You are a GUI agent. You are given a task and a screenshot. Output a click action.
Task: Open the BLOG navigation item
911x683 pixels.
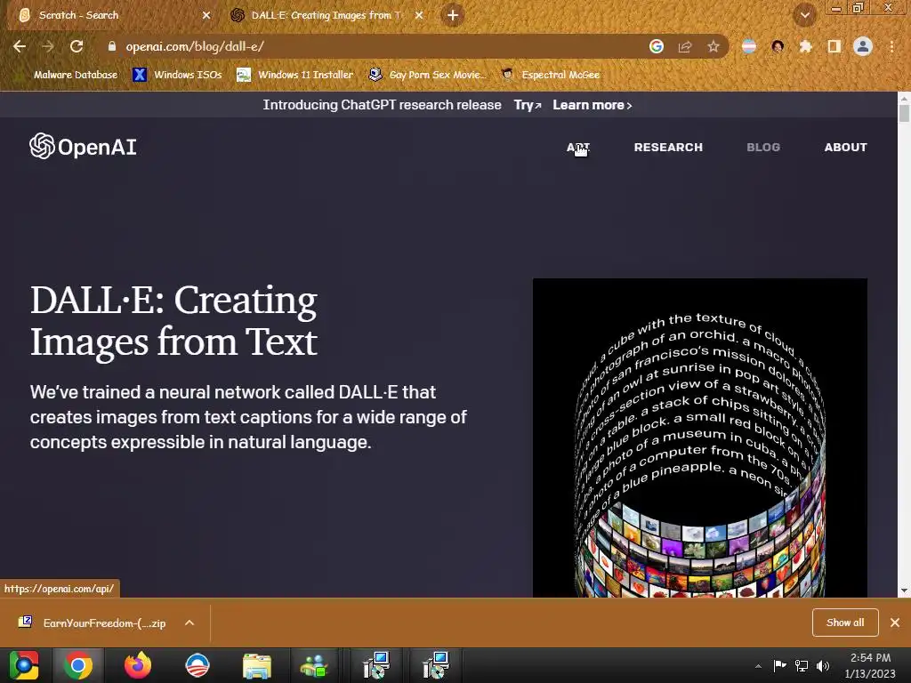(762, 148)
